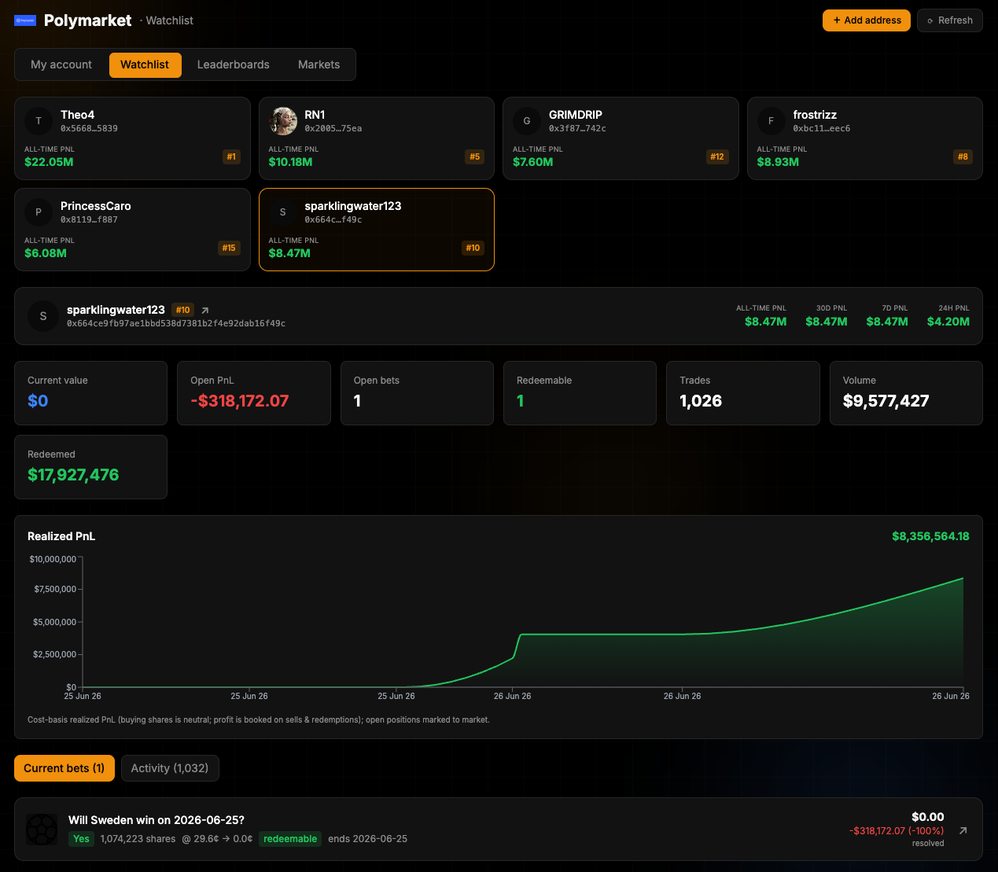998x872 pixels.
Task: Click the frostrizz avatar letter F
Action: click(x=771, y=121)
